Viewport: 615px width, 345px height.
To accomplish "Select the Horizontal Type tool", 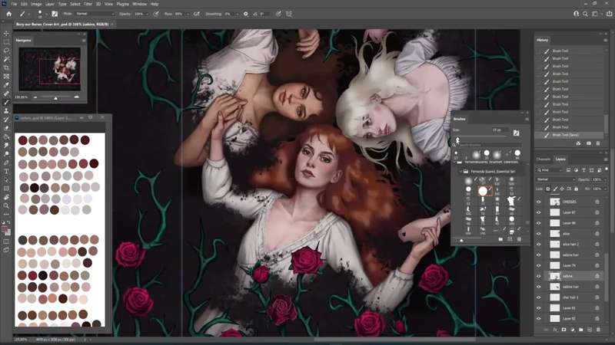I will click(x=6, y=171).
